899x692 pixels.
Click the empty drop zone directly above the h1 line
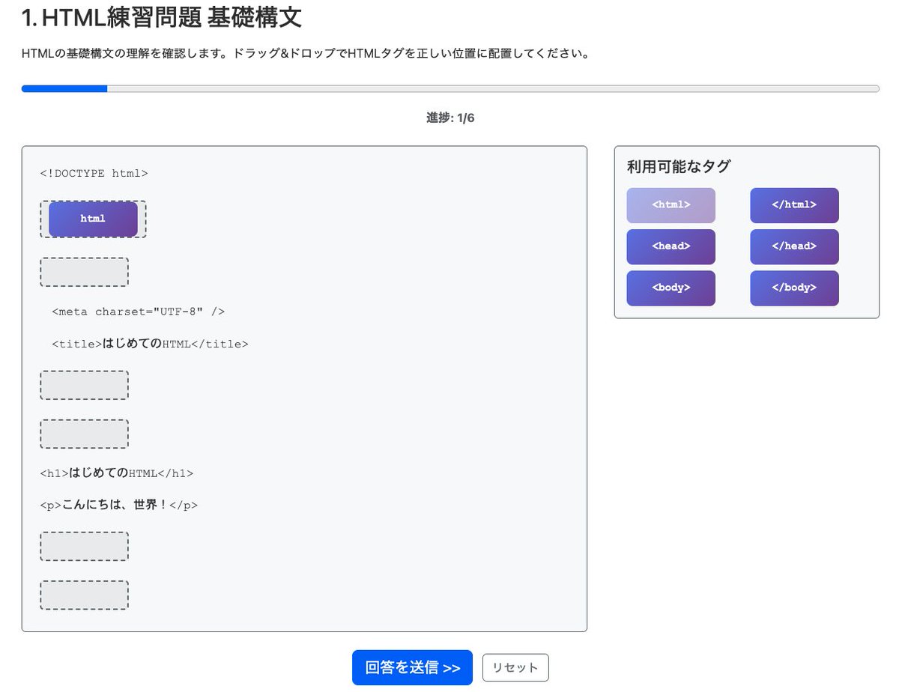click(84, 434)
